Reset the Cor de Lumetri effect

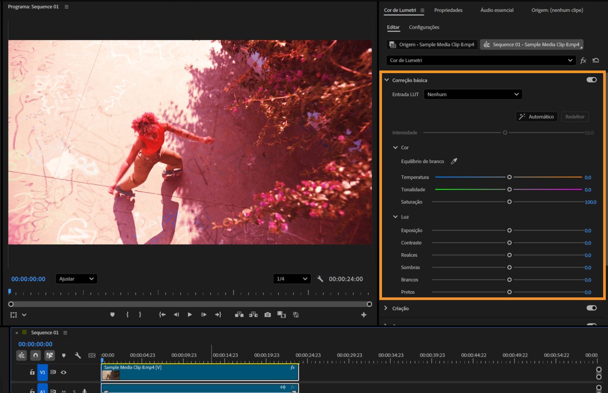596,60
